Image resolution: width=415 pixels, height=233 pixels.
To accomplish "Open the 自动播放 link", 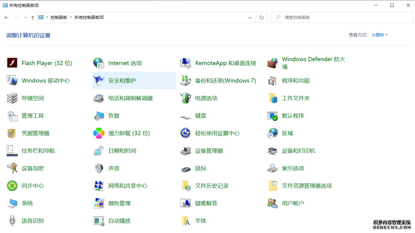I will [120, 221].
